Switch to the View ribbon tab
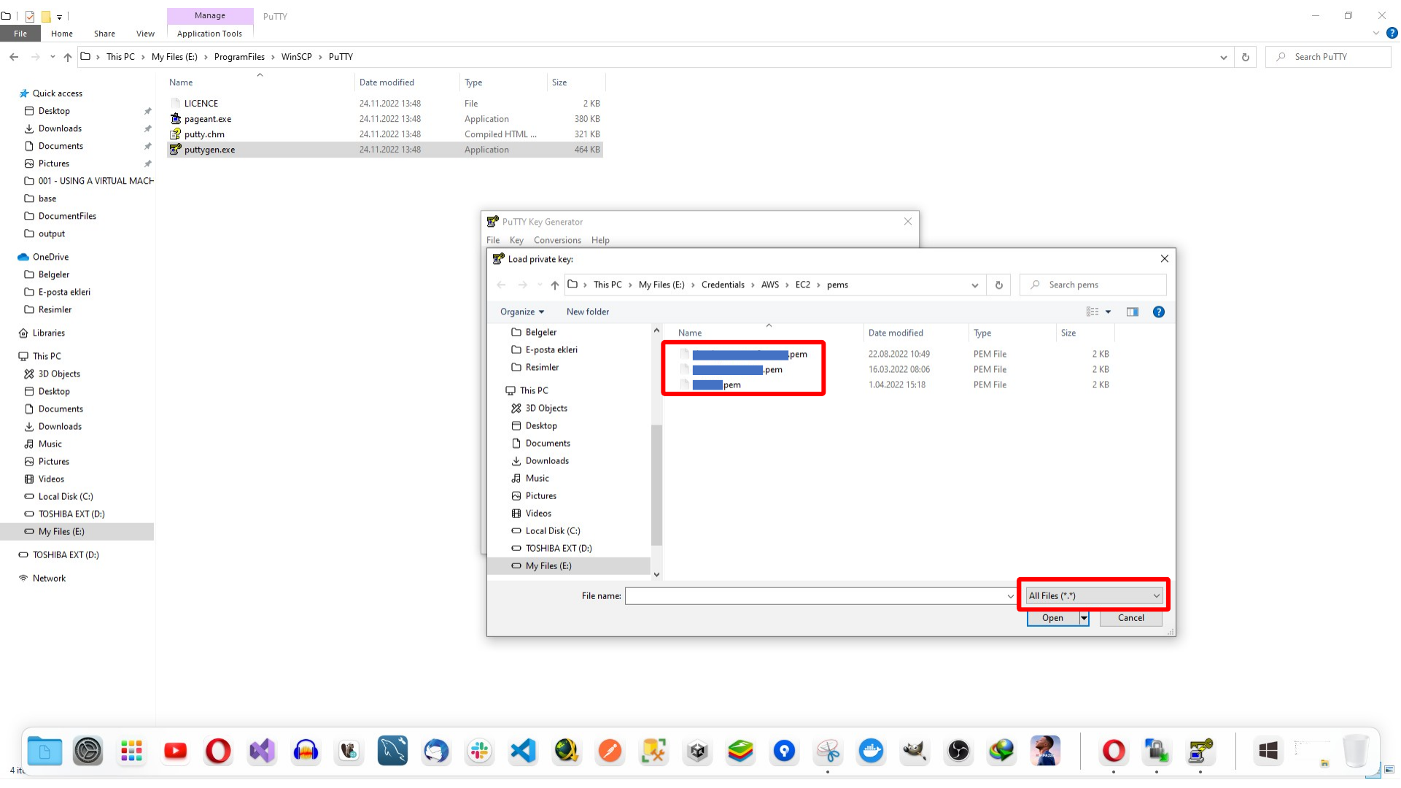The image size is (1401, 788). click(145, 34)
